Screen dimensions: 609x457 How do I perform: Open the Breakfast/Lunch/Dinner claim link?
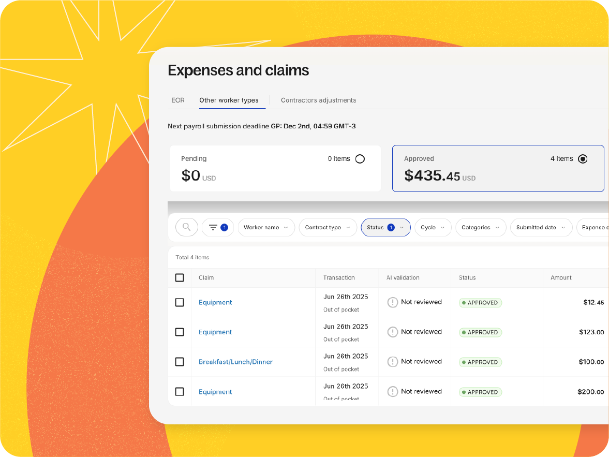coord(235,362)
